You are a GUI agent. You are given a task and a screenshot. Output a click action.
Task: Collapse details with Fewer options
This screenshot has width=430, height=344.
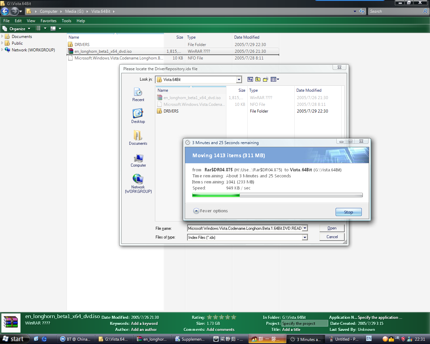[x=211, y=211]
